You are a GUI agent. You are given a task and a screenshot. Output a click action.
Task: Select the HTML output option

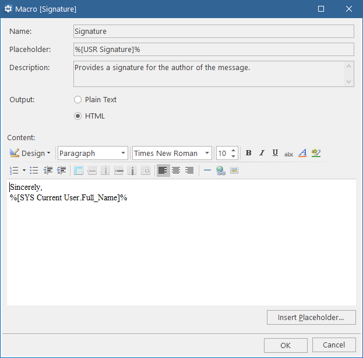coord(79,116)
